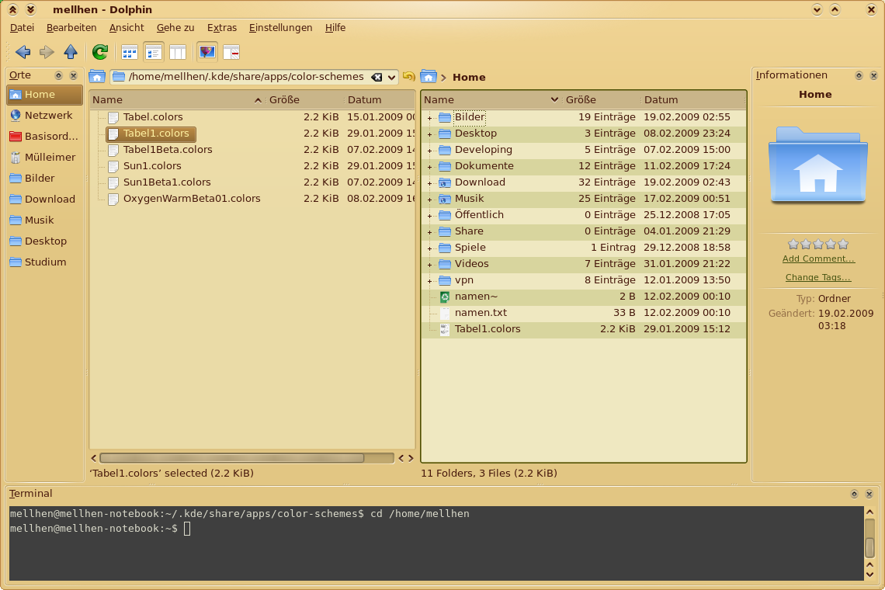Click the Home breadcrumb in right pane

tap(468, 78)
